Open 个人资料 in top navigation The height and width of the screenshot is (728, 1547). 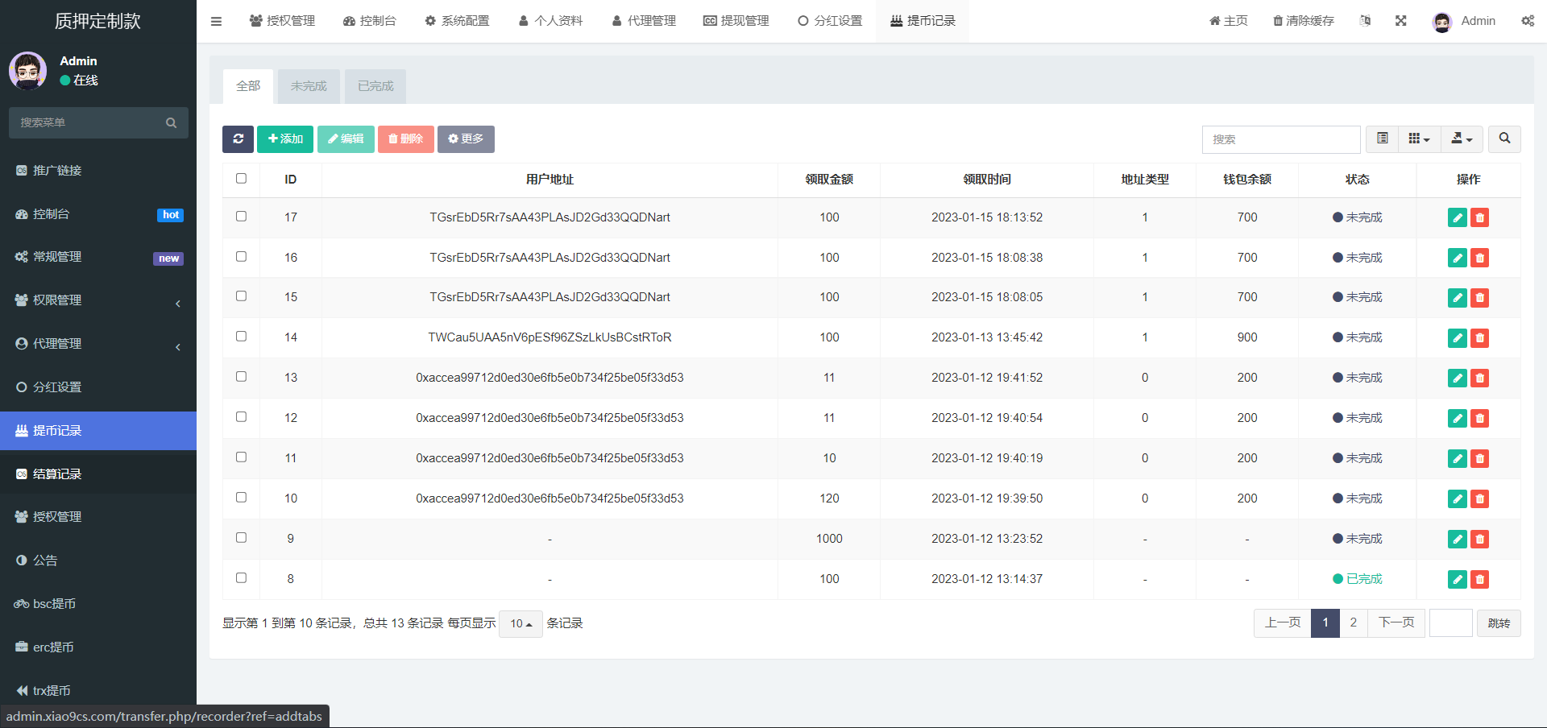[550, 21]
